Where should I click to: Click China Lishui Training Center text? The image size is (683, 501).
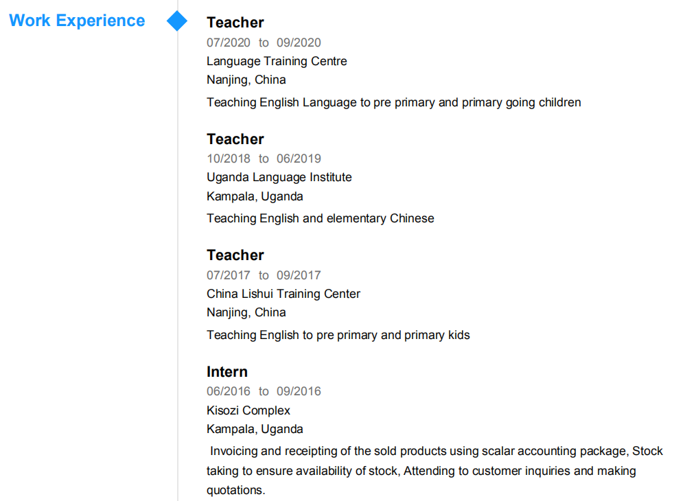coord(283,294)
